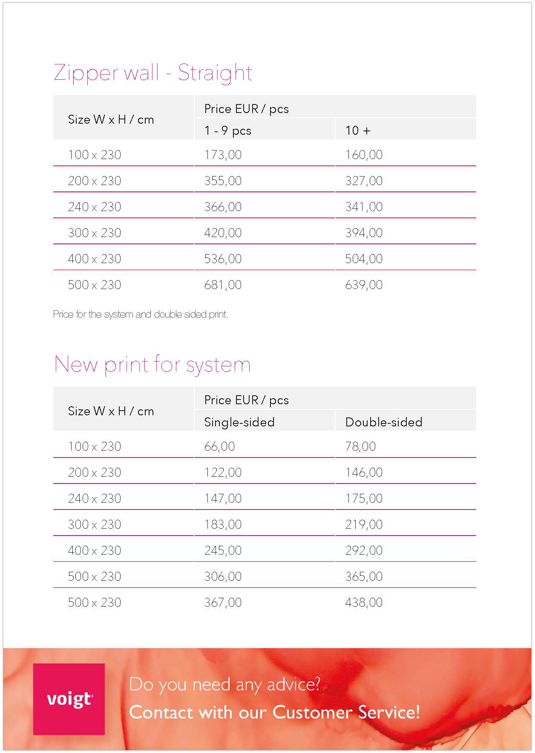
Task: Click the voigt logo square
Action: click(69, 698)
